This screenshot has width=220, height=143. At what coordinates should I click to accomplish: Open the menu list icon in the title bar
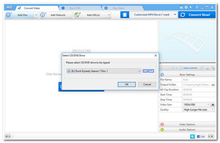point(181,7)
